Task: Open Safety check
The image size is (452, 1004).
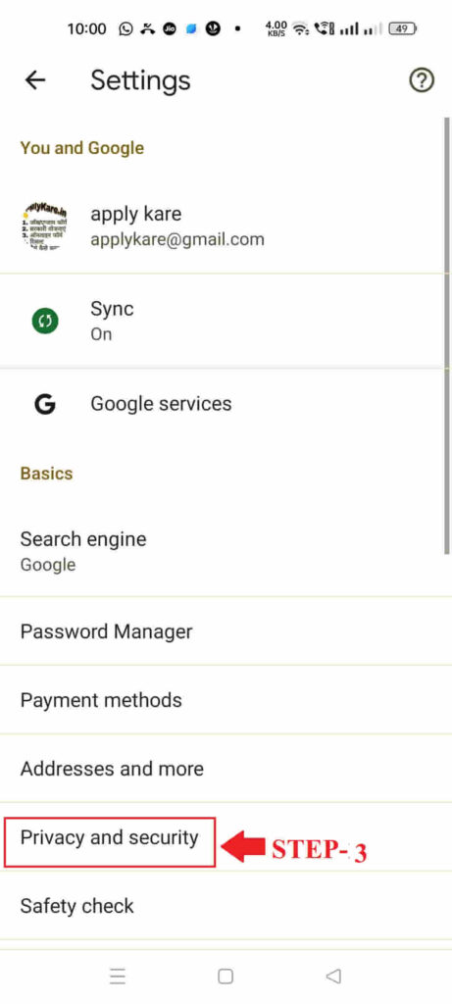Action: 226,906
